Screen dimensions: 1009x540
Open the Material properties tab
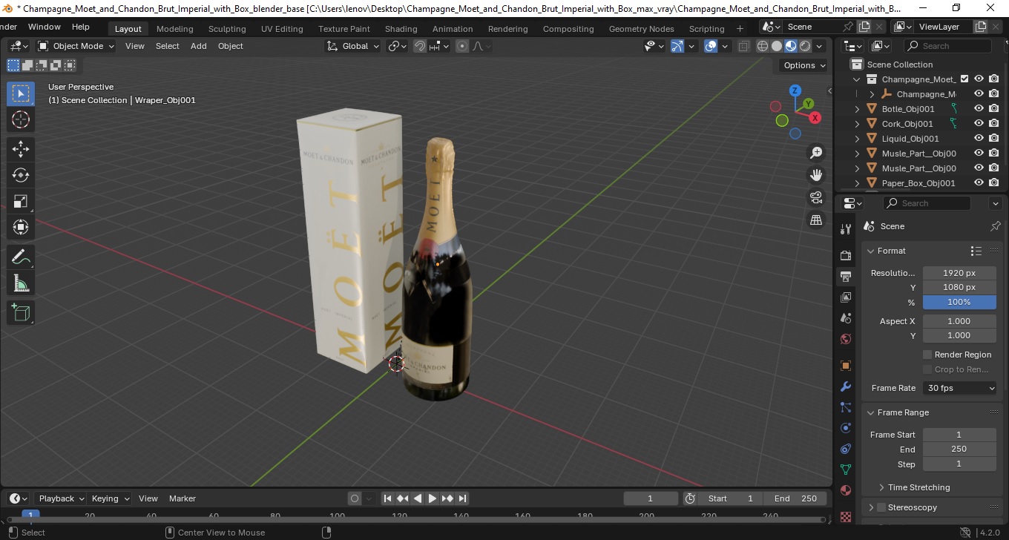pyautogui.click(x=846, y=490)
